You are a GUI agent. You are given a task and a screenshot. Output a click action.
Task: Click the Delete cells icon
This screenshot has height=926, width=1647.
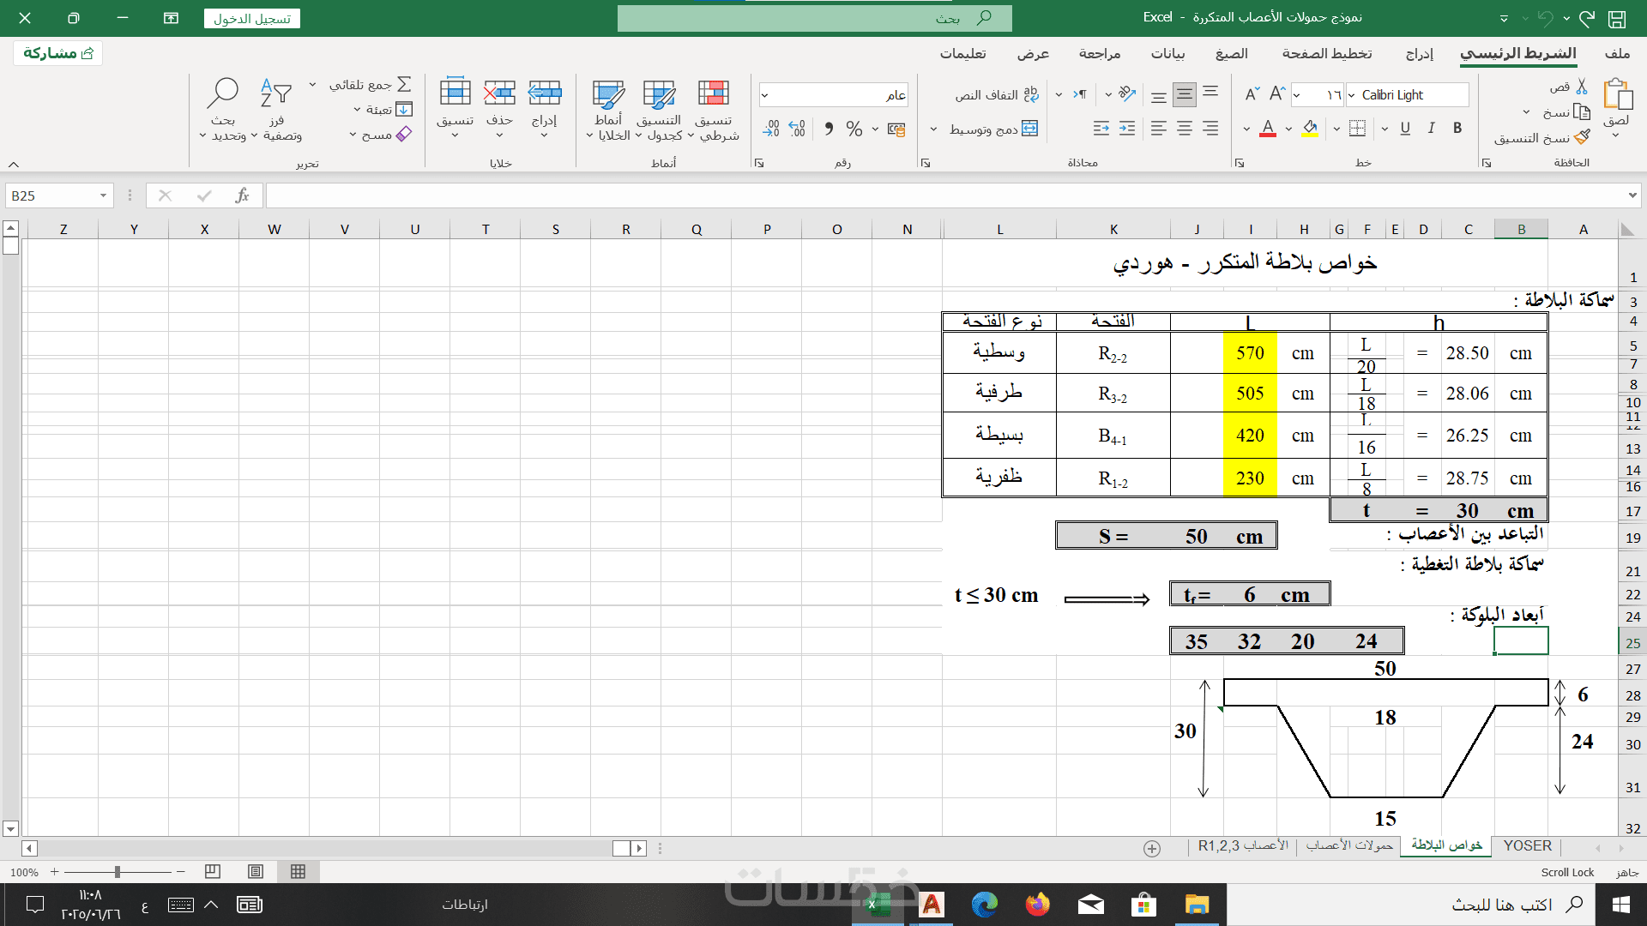click(499, 93)
